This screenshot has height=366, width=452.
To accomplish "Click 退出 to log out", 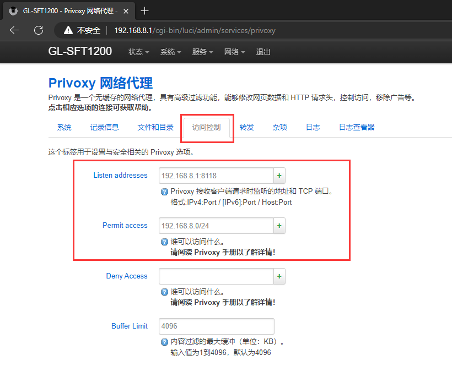I will point(263,52).
